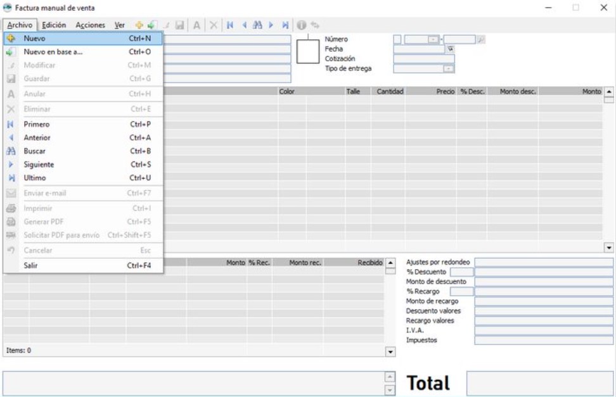Image resolution: width=616 pixels, height=397 pixels.
Task: Choose Salir in the Archivo menu
Action: (x=30, y=266)
